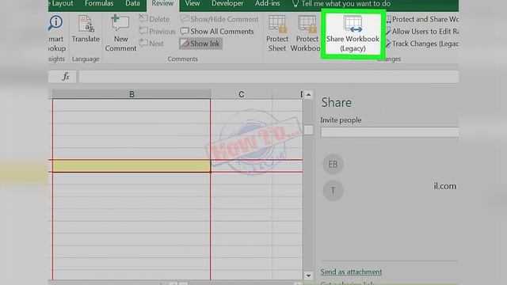Open the Developer tab
The height and width of the screenshot is (285, 507).
[x=227, y=3]
